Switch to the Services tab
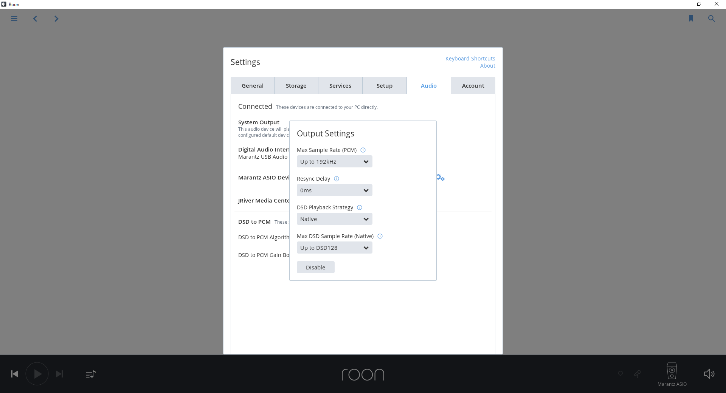The image size is (726, 393). [340, 86]
